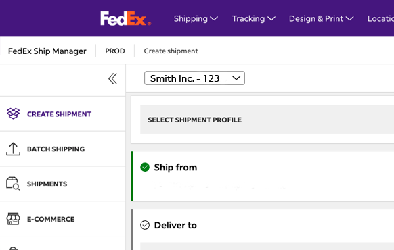Open the Shipping dropdown menu
394x250 pixels.
click(x=196, y=18)
